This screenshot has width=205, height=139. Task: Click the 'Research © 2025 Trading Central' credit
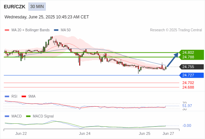[176, 30]
